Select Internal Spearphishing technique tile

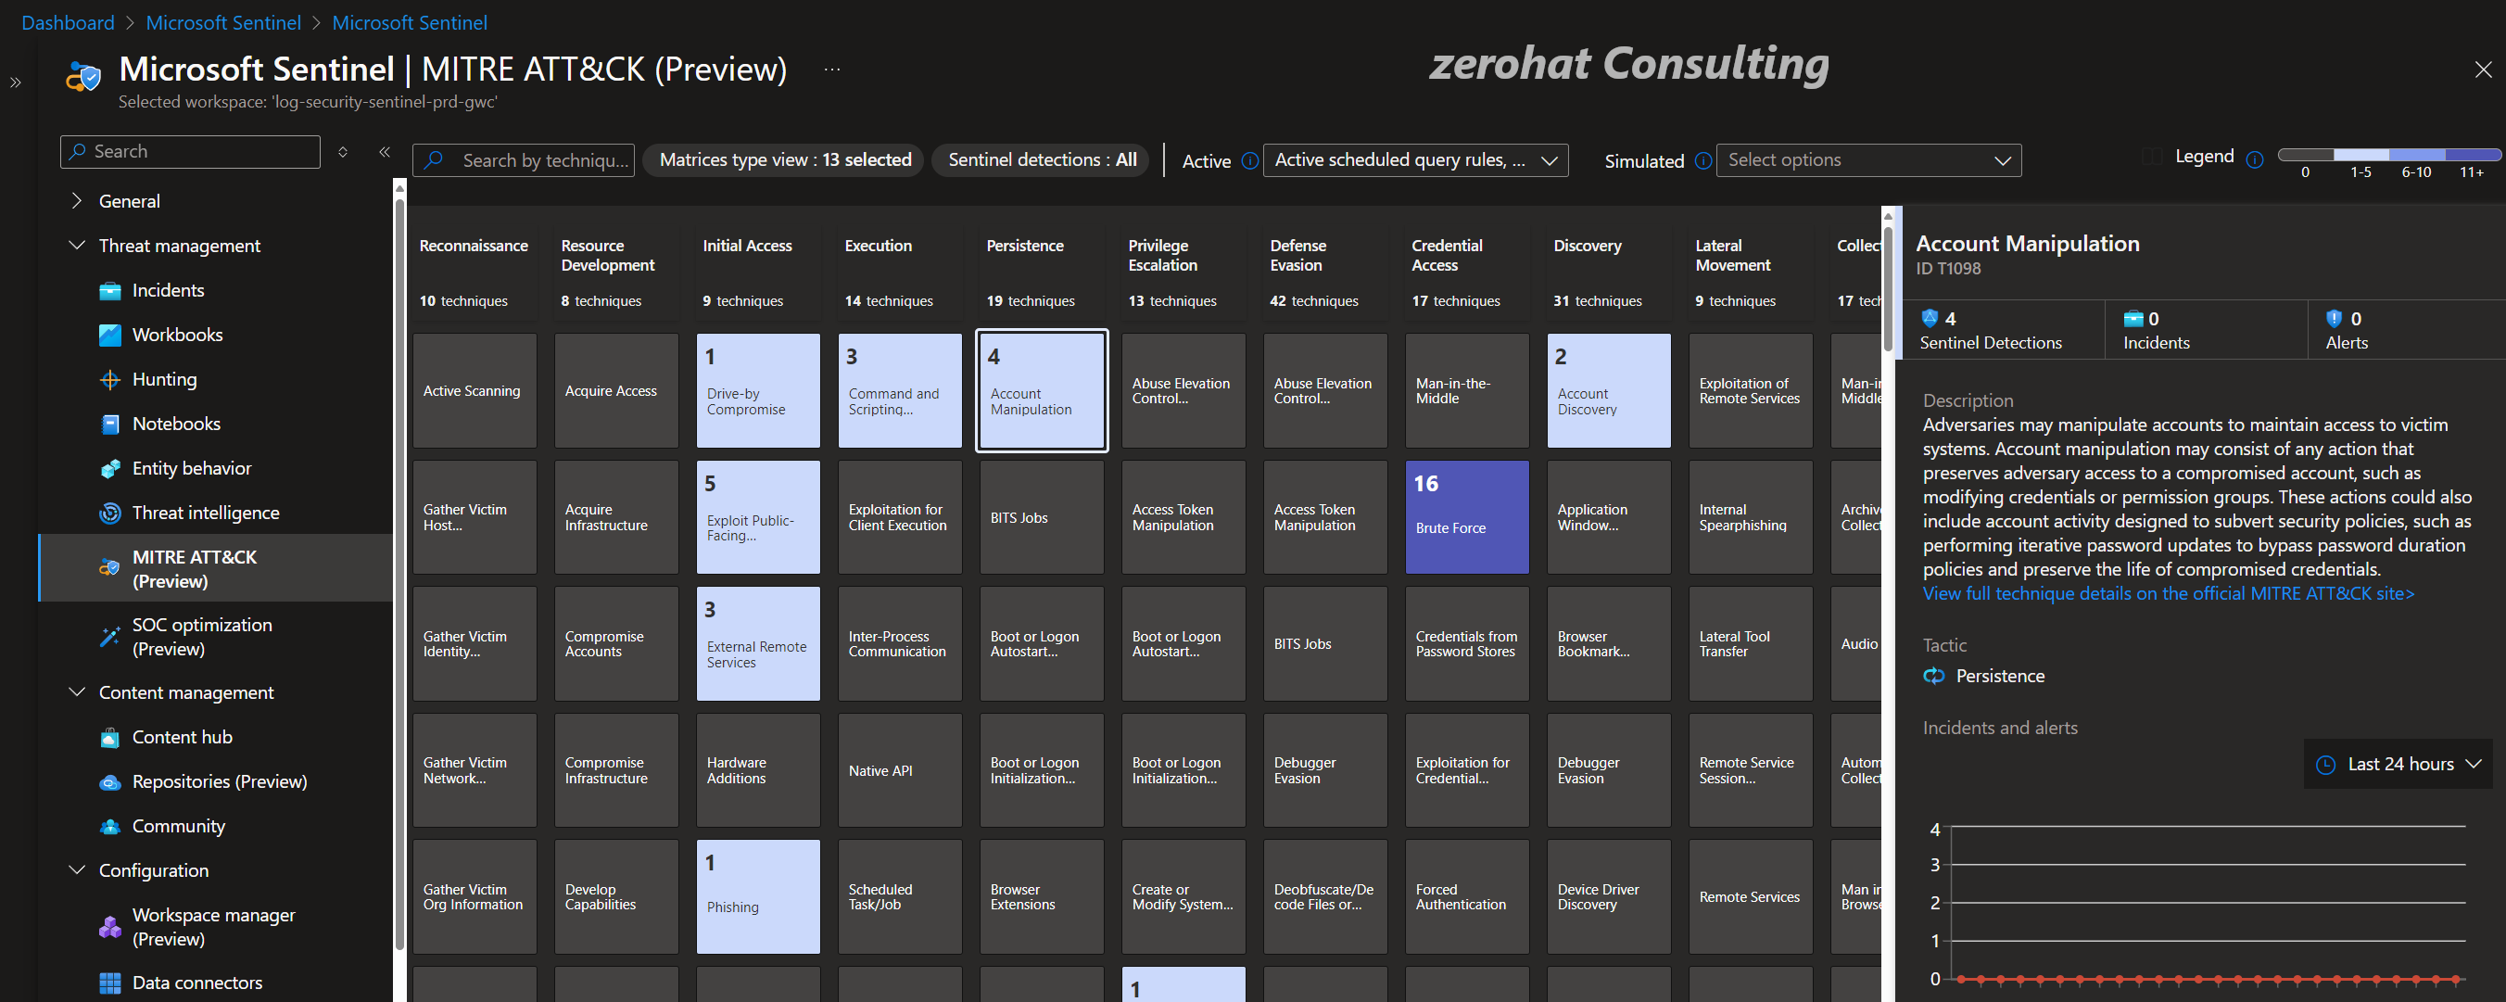(1750, 517)
